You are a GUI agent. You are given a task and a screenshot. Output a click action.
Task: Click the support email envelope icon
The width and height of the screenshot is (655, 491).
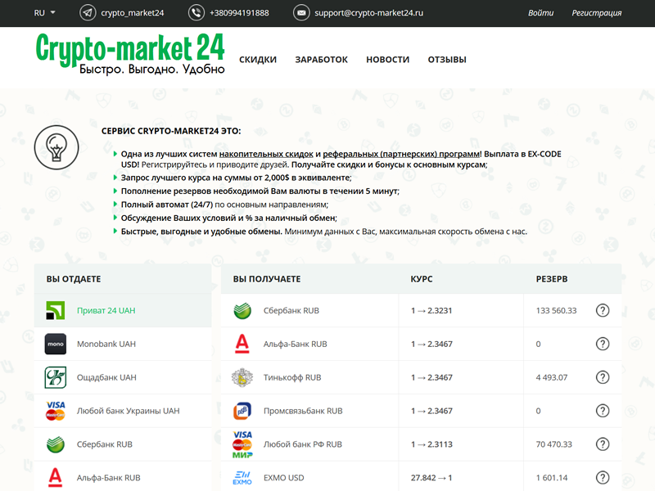pyautogui.click(x=301, y=13)
